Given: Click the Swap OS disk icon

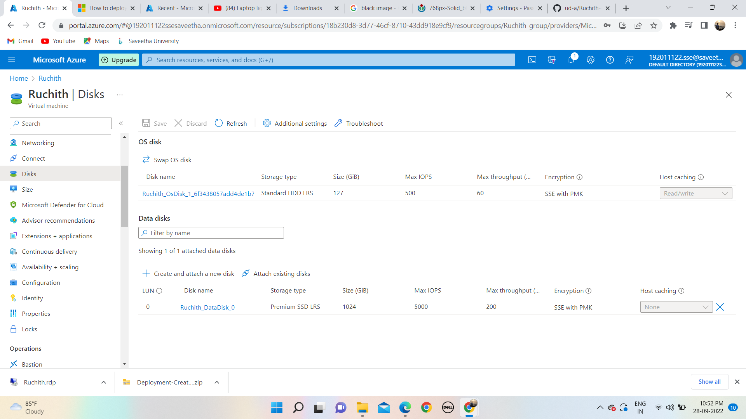Looking at the screenshot, I should coord(146,160).
